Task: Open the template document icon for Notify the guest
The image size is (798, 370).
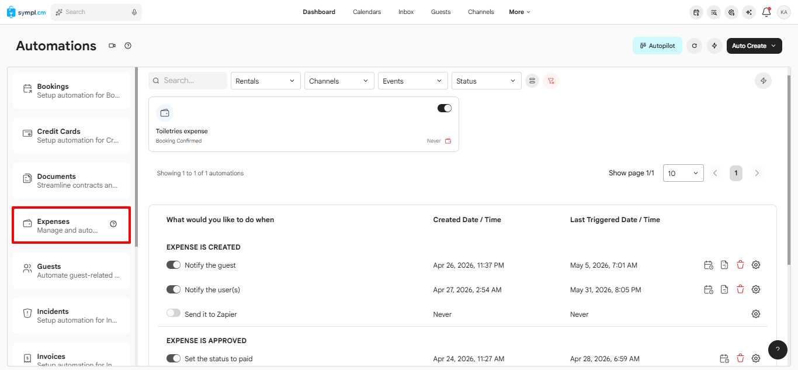Action: (x=724, y=265)
